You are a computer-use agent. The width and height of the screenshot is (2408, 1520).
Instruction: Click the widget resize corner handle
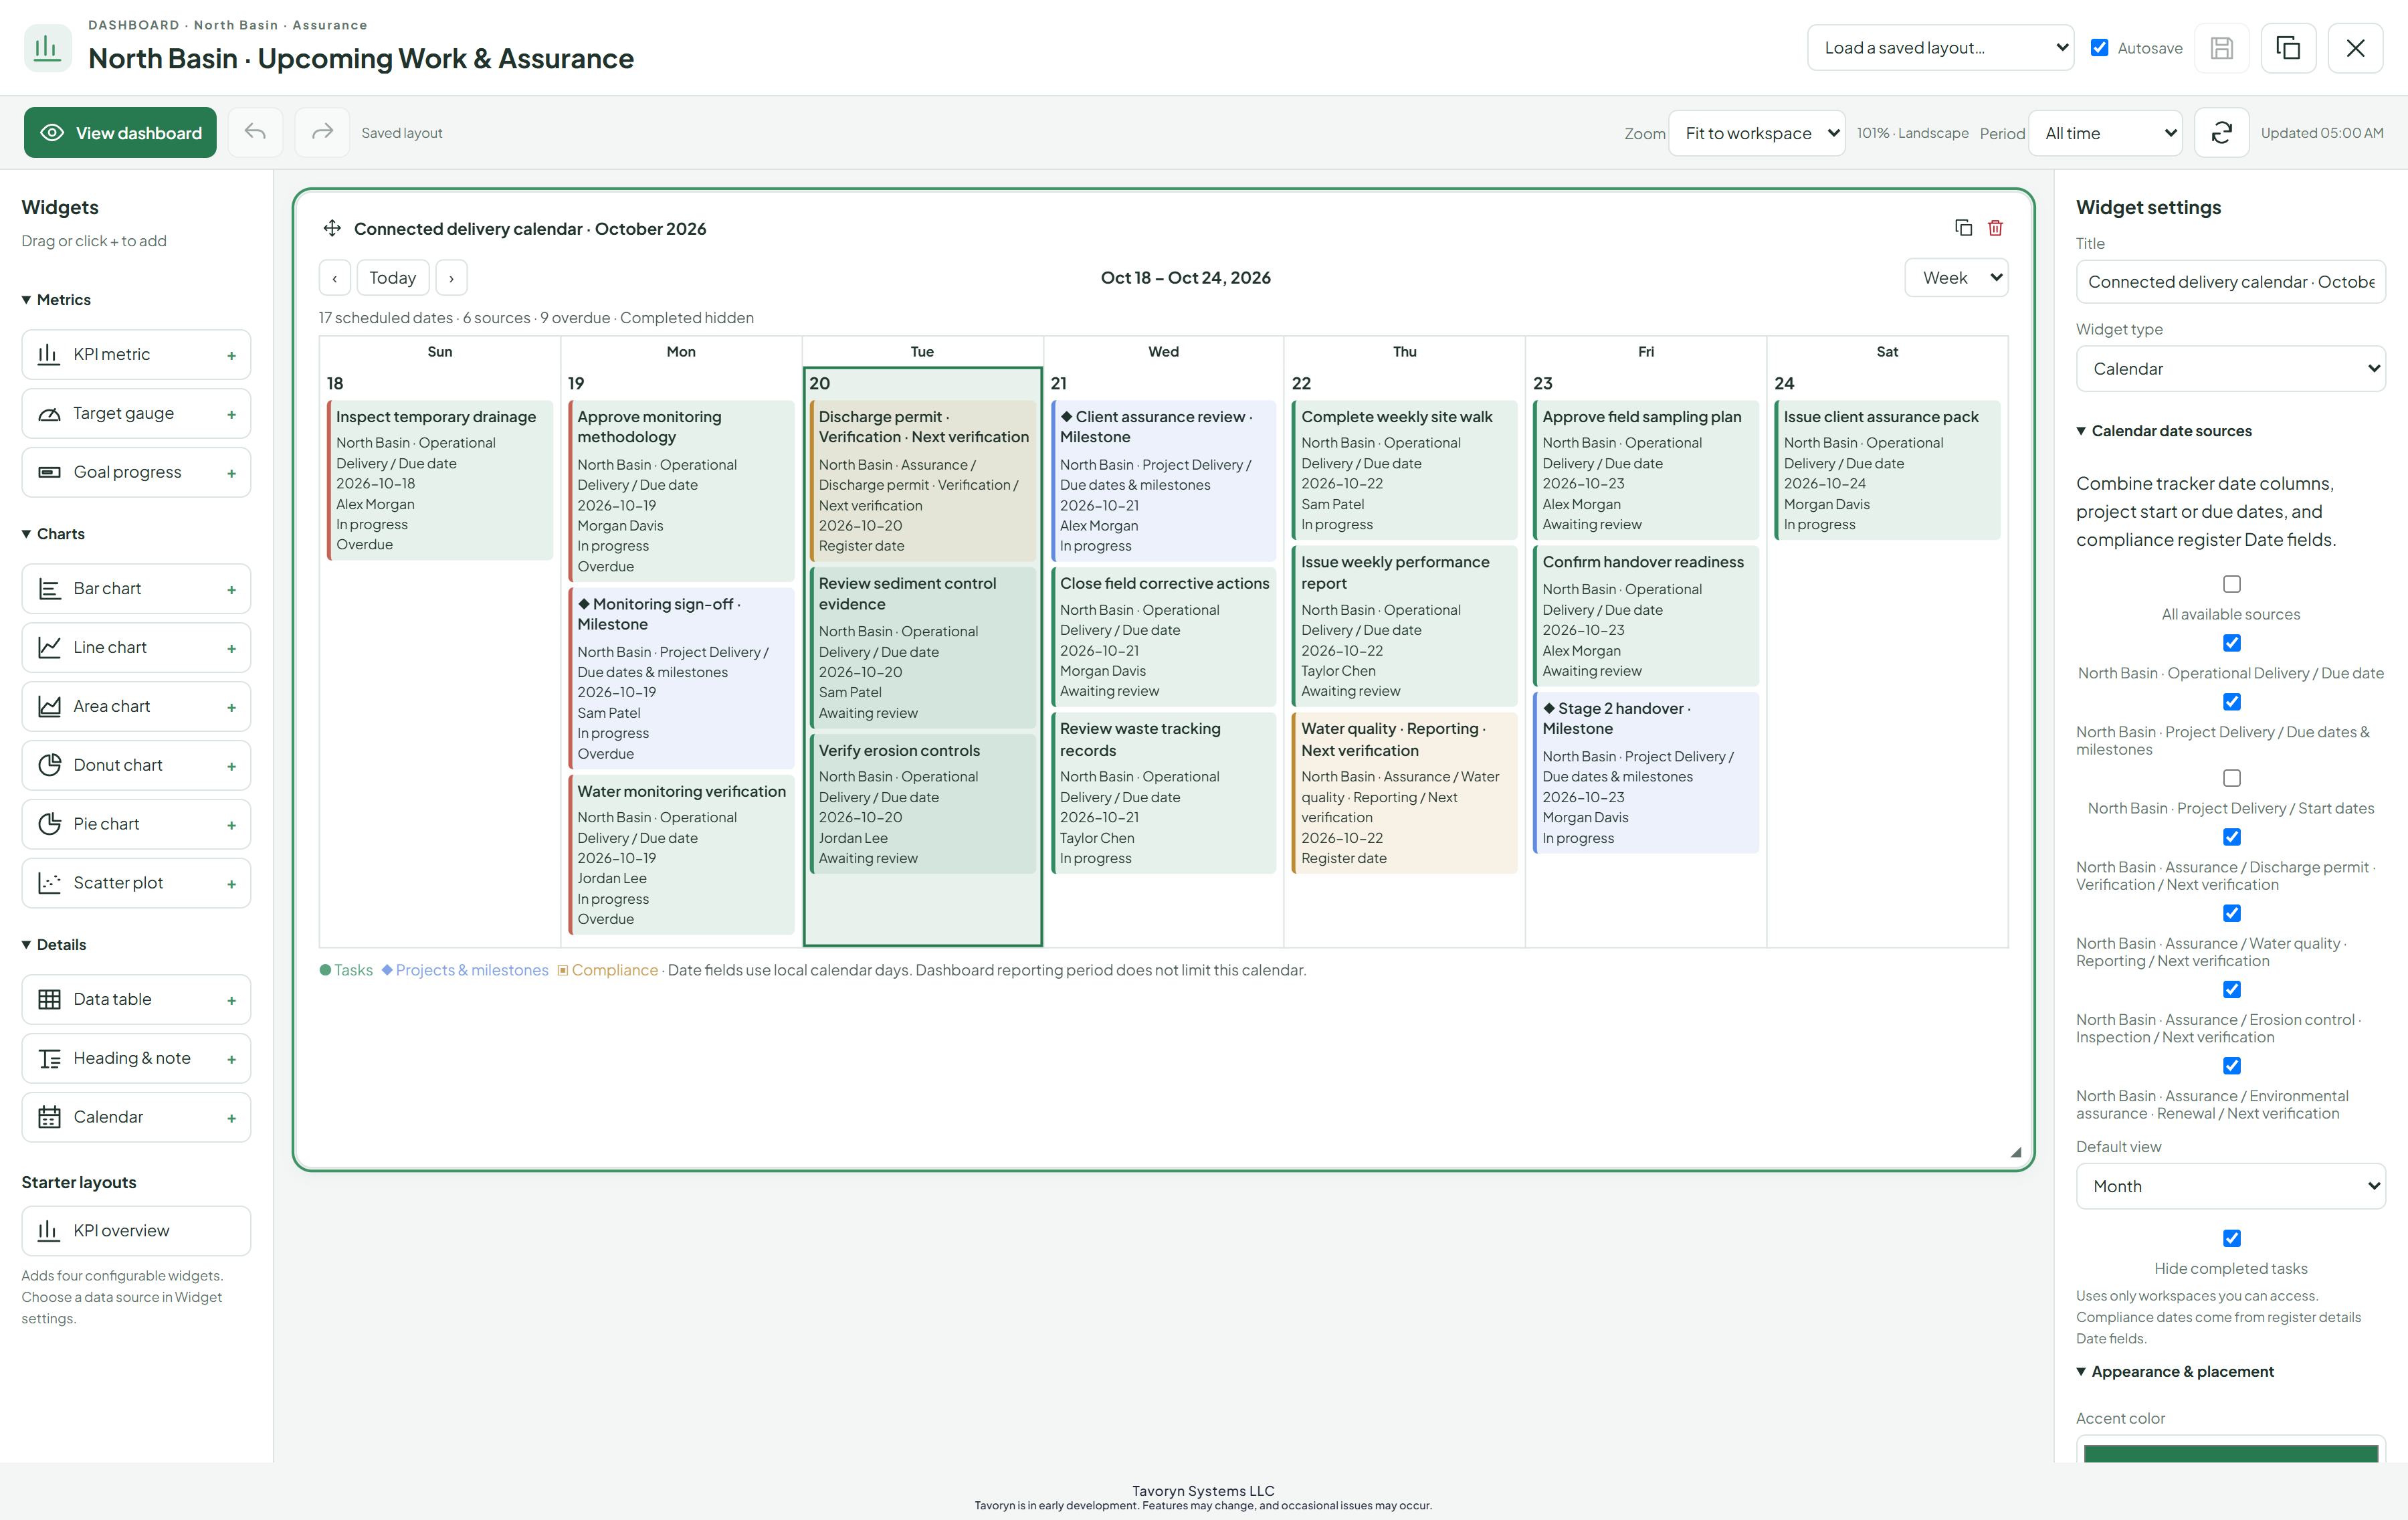[x=2015, y=1152]
